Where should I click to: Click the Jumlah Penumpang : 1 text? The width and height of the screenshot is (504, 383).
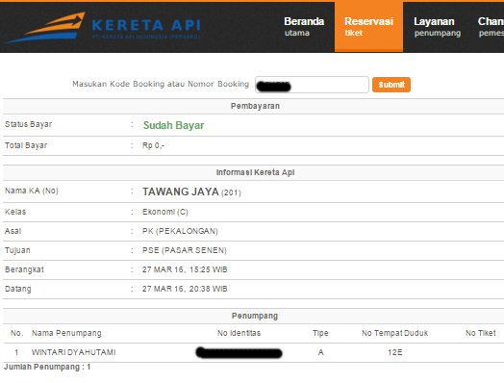pyautogui.click(x=47, y=367)
